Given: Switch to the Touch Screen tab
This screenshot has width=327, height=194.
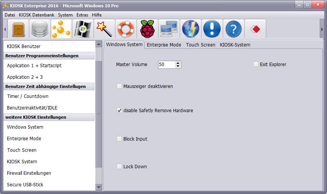Looking at the screenshot, I should (200, 45).
